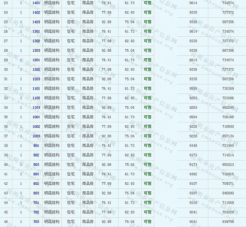This screenshot has height=227, width=246.
Task: View unit 903 details
Action: tap(36, 164)
